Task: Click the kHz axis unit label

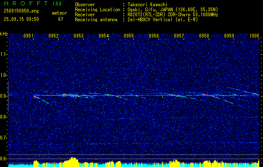Action: (x=4, y=34)
